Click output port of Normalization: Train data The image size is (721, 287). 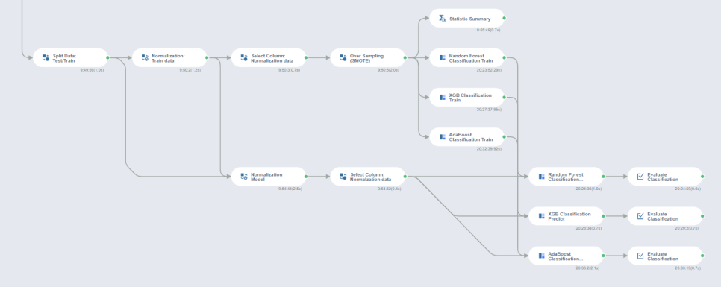207,58
